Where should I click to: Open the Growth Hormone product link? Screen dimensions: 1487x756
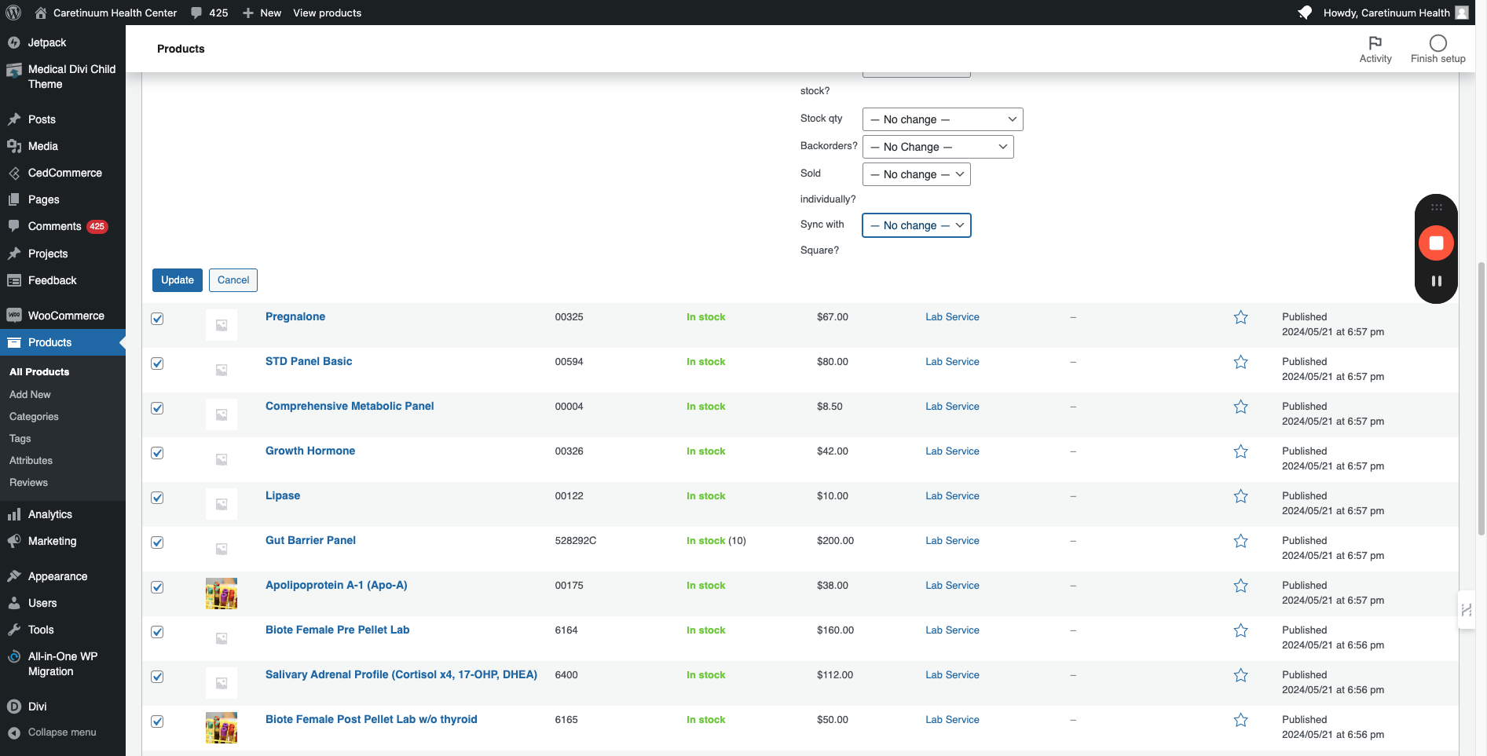[310, 451]
